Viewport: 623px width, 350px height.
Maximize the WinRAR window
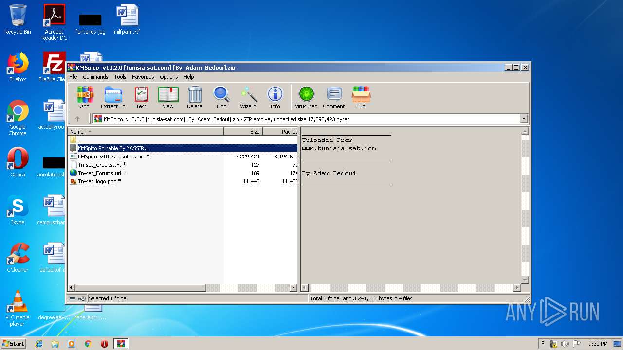(516, 68)
